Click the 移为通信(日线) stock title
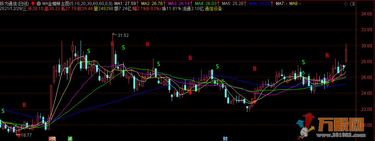 coord(15,4)
